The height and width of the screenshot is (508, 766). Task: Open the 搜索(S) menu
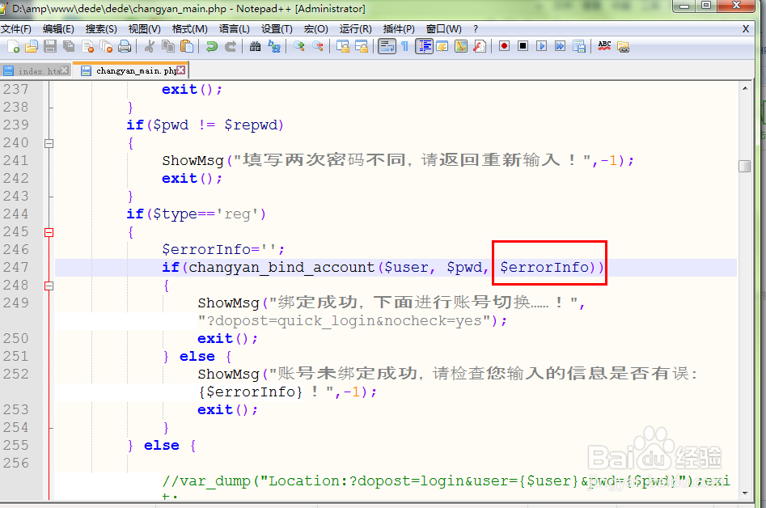101,29
